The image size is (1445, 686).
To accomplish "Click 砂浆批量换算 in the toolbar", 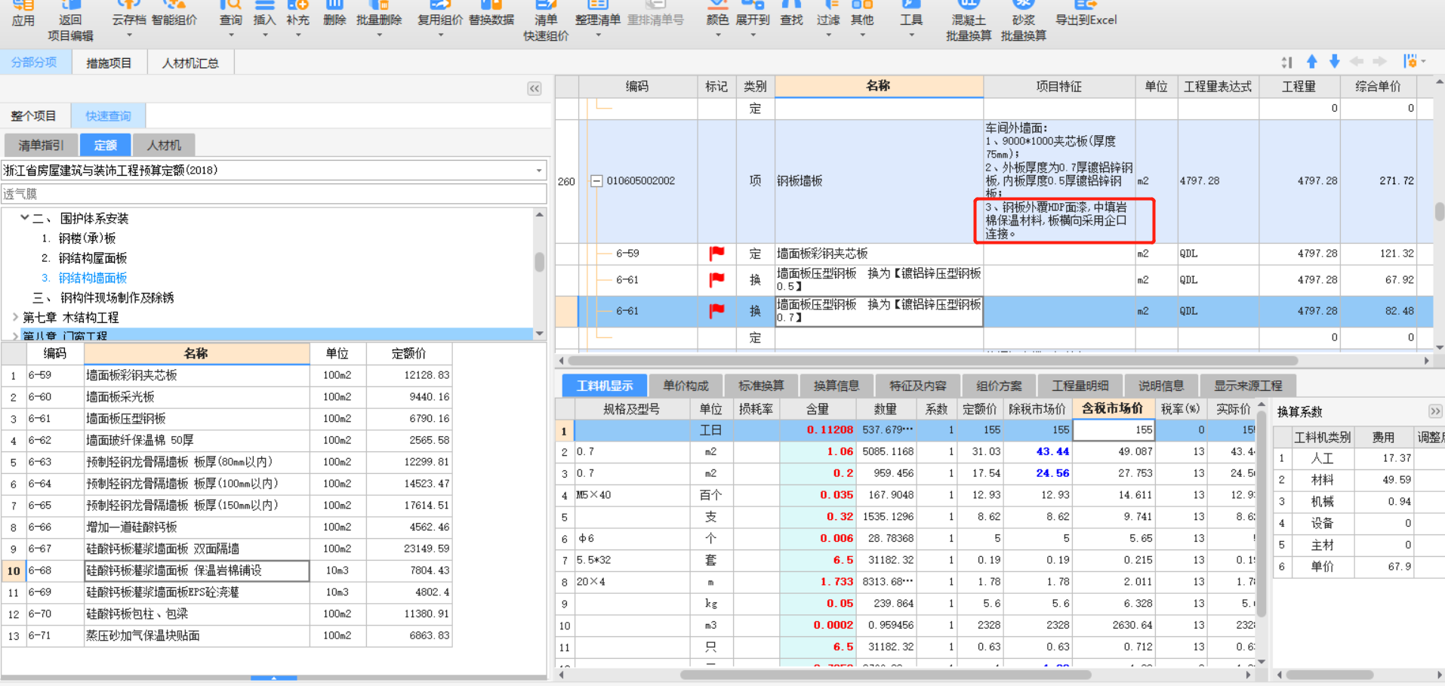I will pyautogui.click(x=1024, y=21).
